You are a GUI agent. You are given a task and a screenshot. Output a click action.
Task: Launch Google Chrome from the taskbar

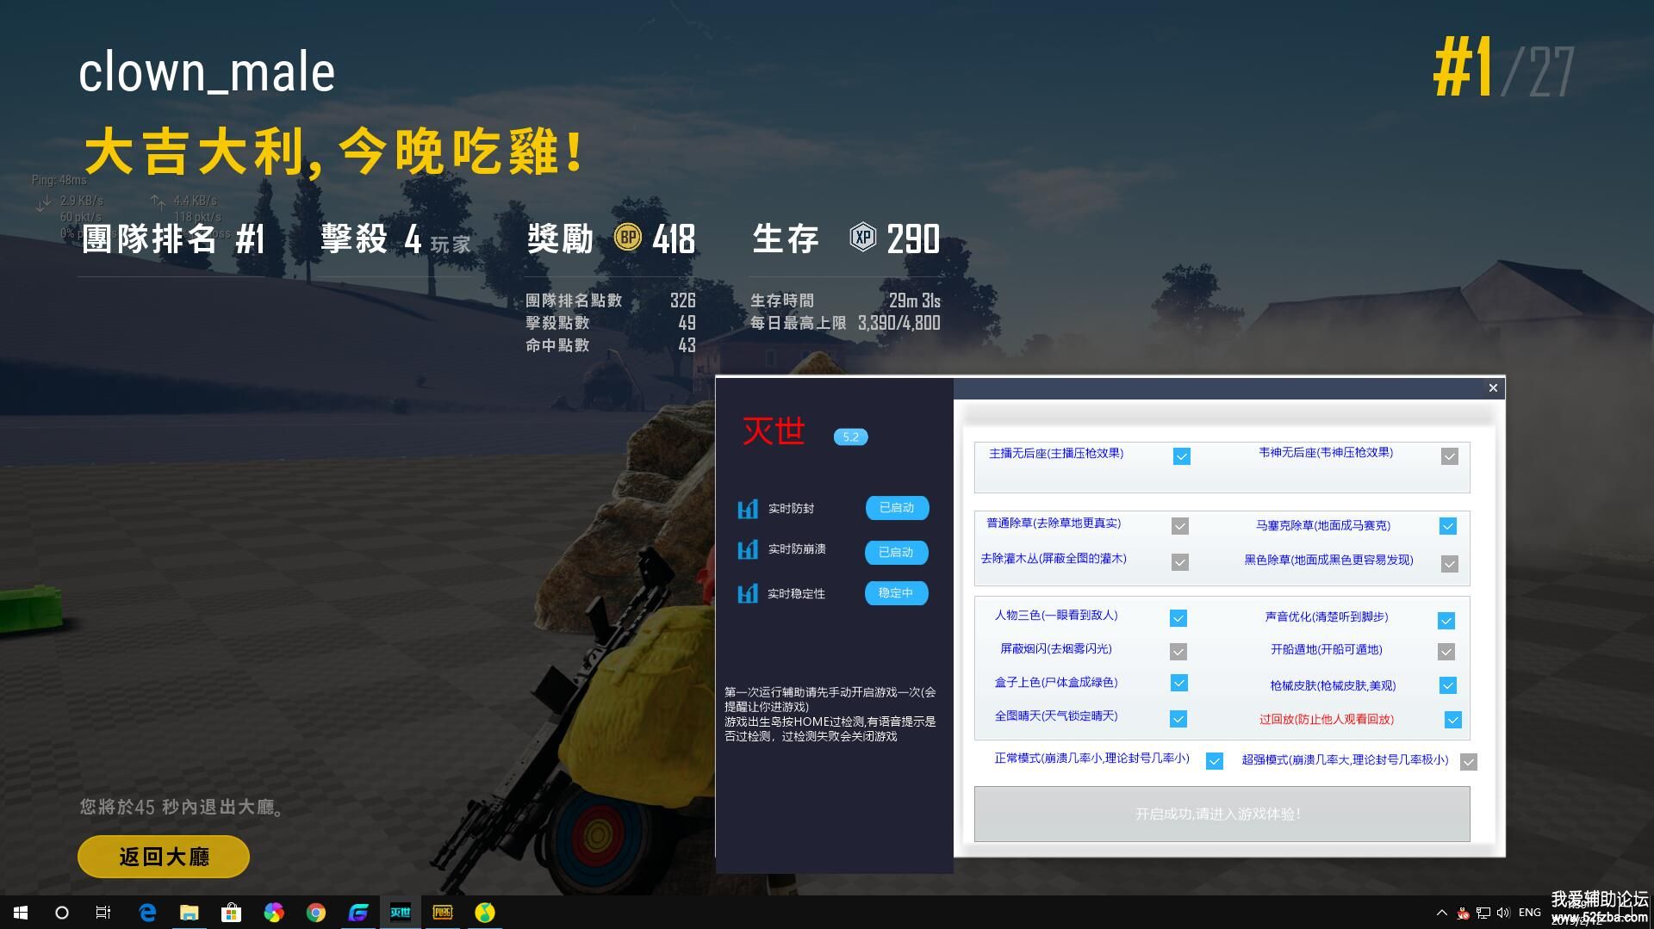(315, 913)
